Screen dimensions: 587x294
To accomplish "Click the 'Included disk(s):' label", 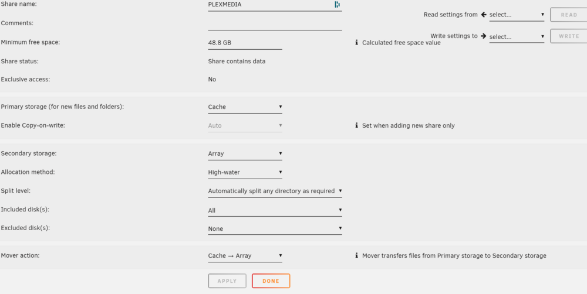I will pyautogui.click(x=25, y=209).
